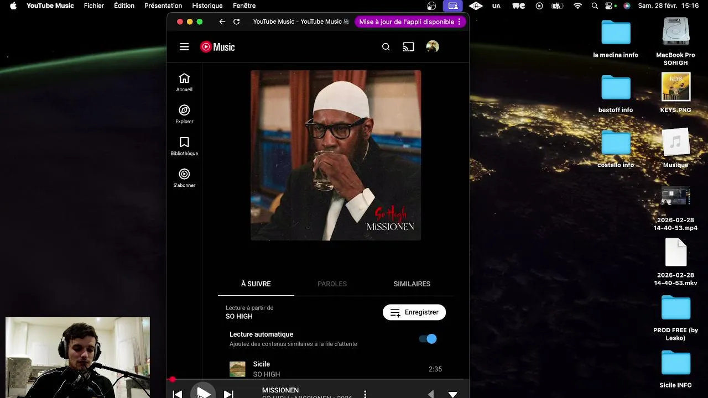Switch to the SIMILAIRES tab
Viewport: 708px width, 398px height.
coord(412,284)
